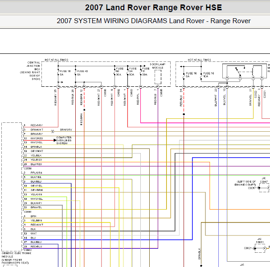Click pin 5 "BLK/YEL" label

point(36,177)
